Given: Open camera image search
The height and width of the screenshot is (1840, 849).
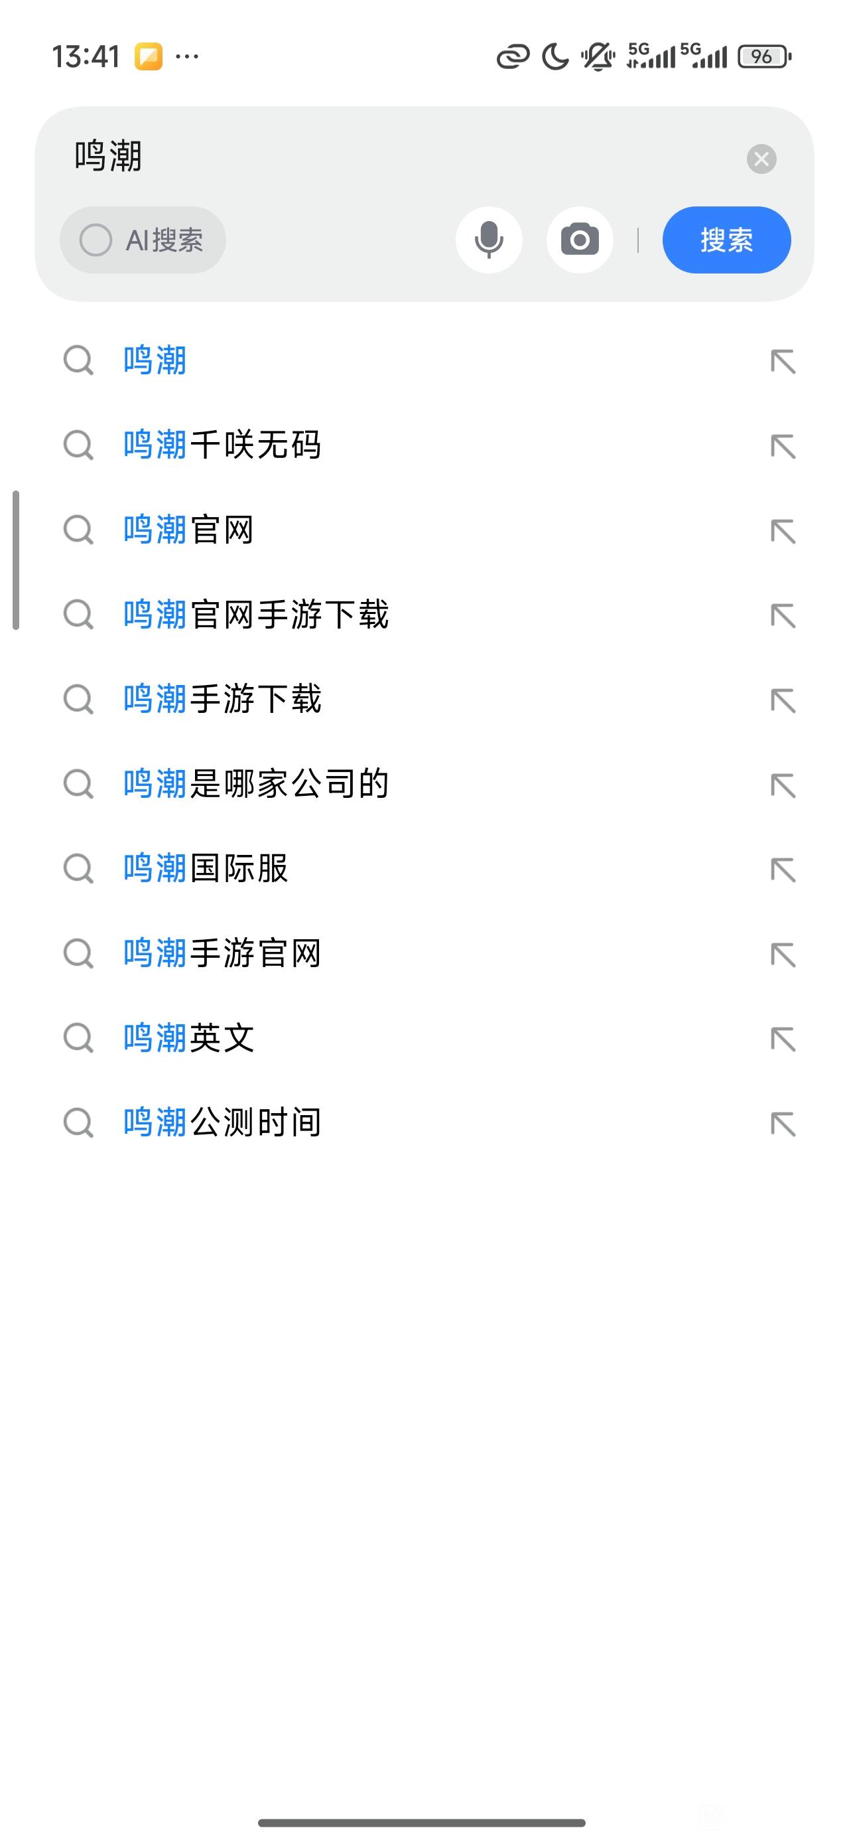Looking at the screenshot, I should (x=579, y=240).
